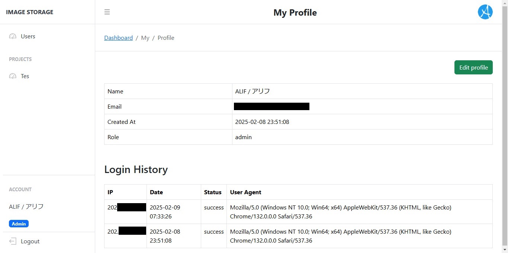Click the My Profile page title

(x=295, y=13)
